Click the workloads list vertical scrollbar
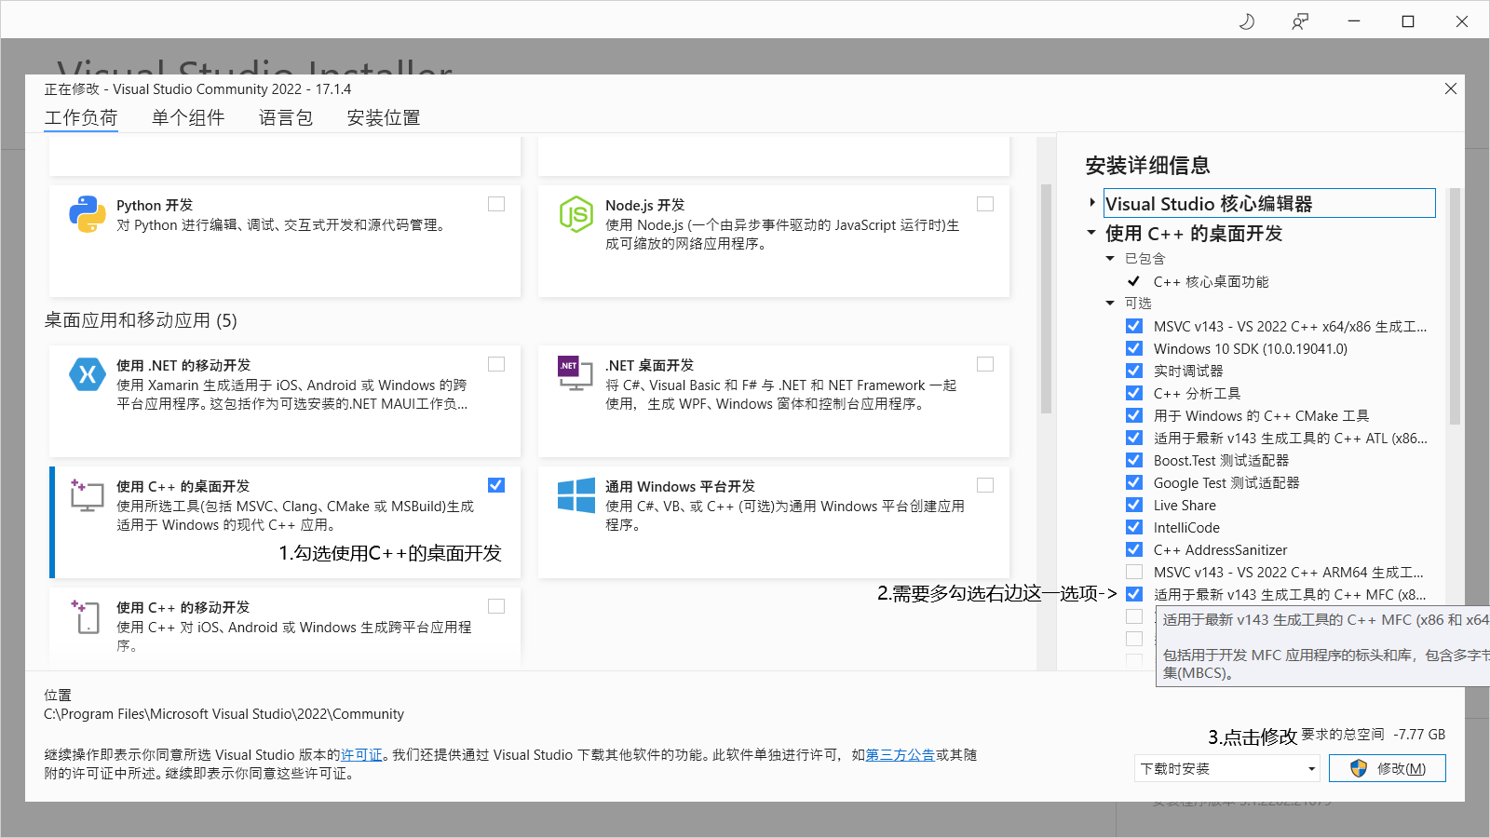The height and width of the screenshot is (838, 1490). pos(1046,298)
